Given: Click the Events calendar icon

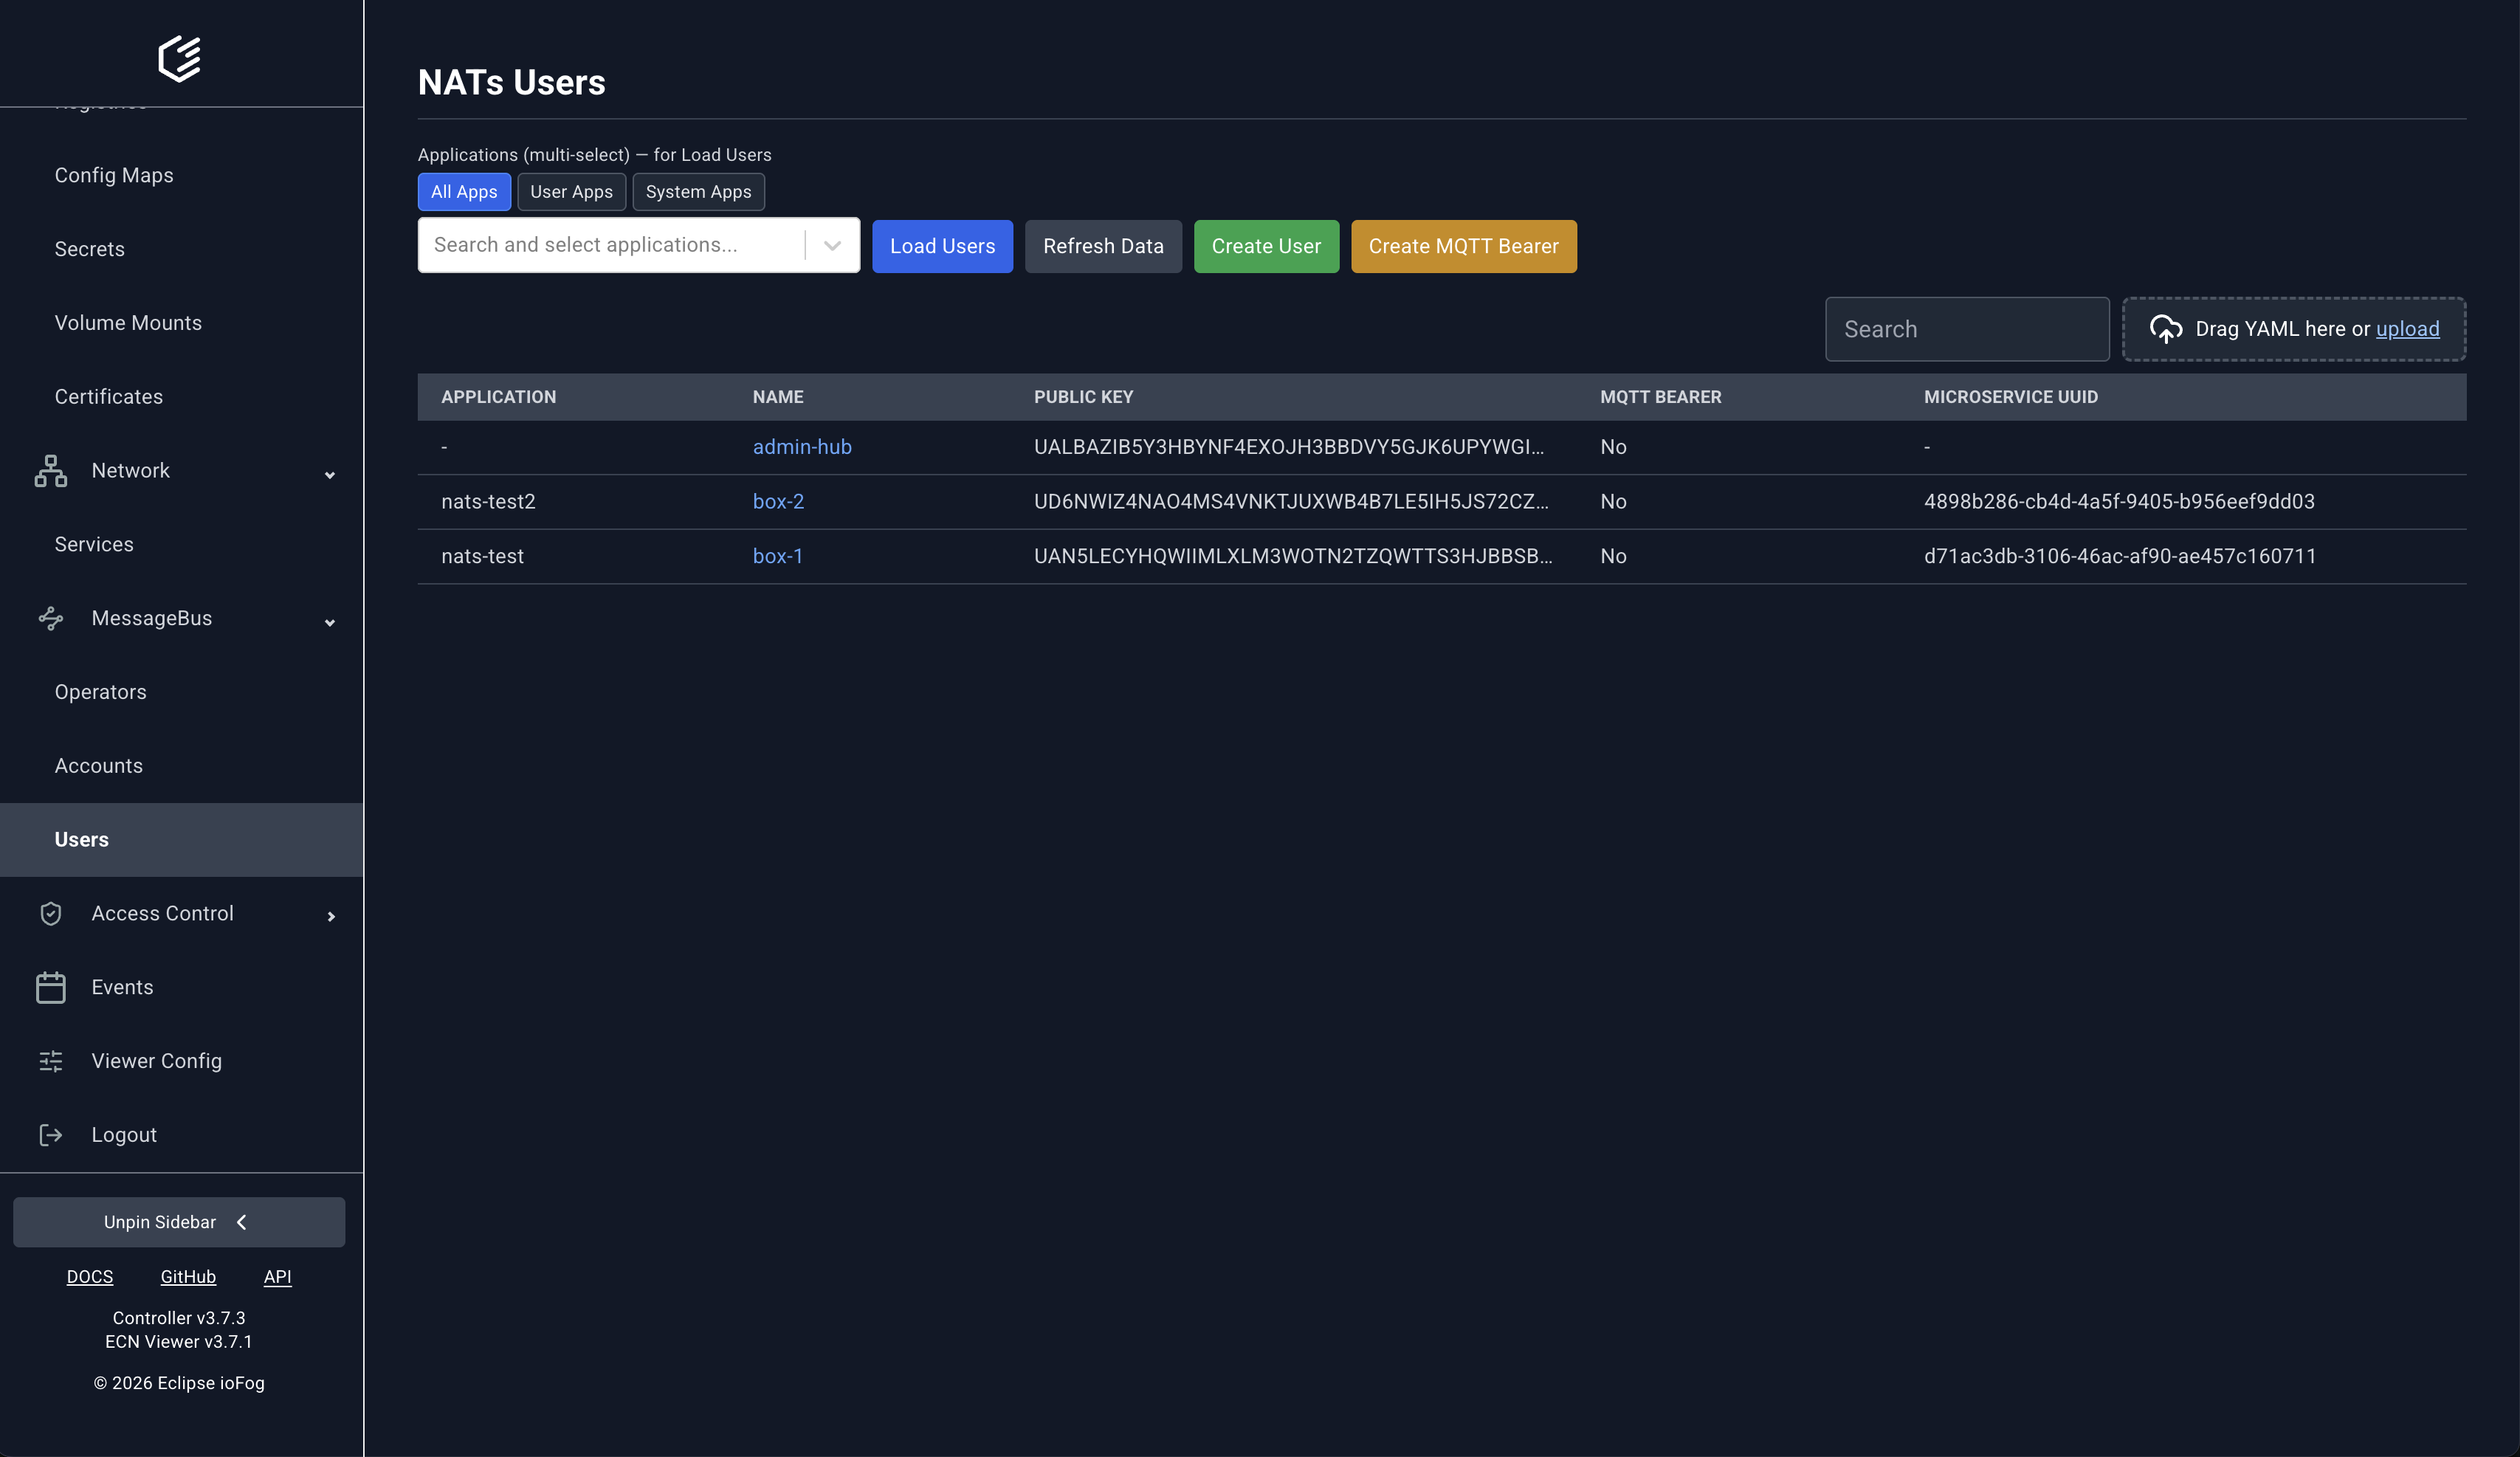Looking at the screenshot, I should pos(50,987).
